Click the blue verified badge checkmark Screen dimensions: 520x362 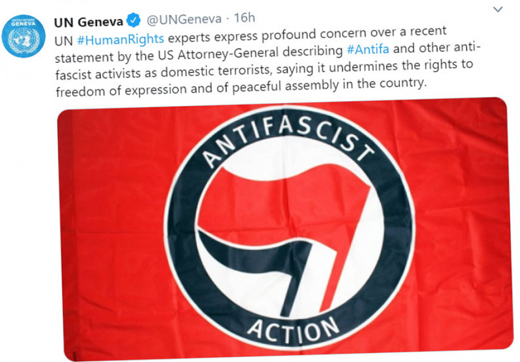click(x=133, y=21)
